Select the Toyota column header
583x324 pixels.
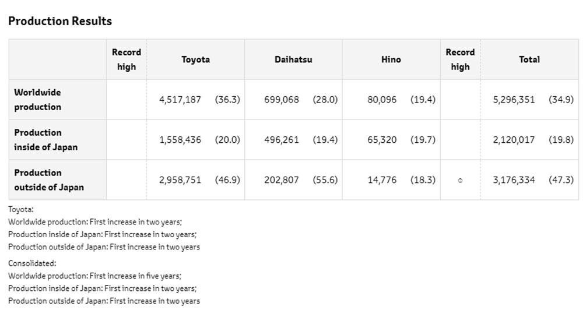(x=195, y=59)
